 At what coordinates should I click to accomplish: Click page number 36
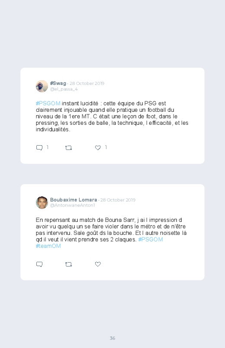click(x=112, y=338)
